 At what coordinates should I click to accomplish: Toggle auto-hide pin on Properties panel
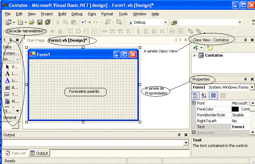[245, 79]
